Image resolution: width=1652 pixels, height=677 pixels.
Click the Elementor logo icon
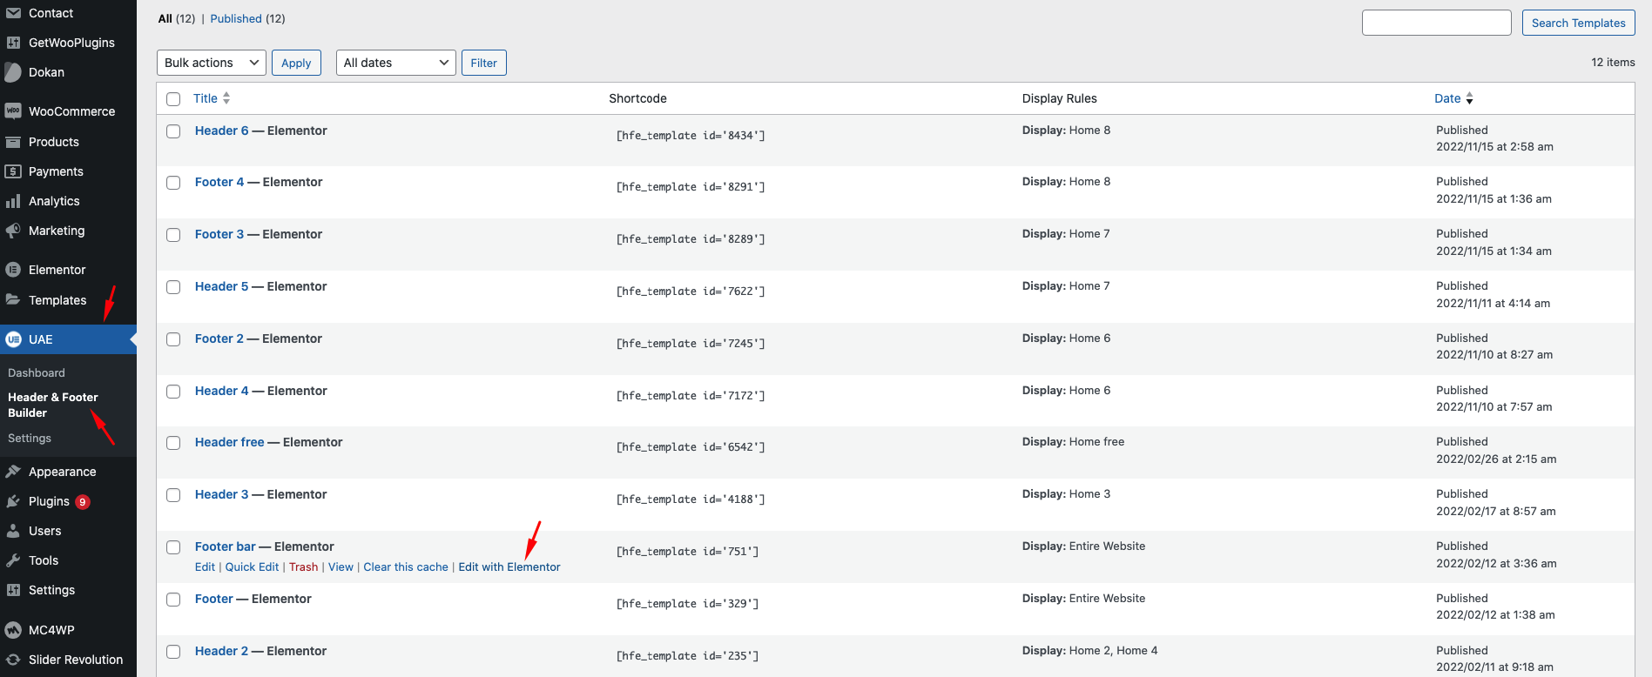click(13, 270)
